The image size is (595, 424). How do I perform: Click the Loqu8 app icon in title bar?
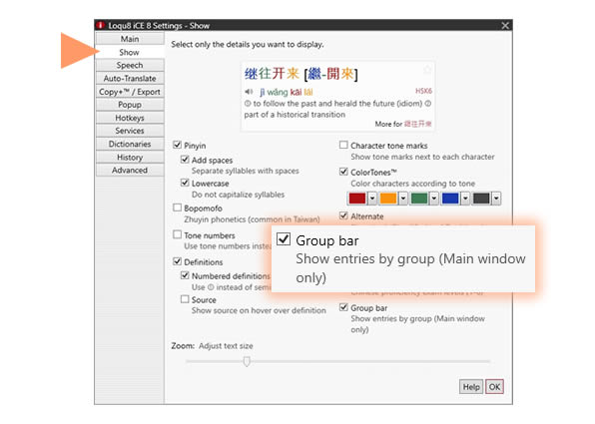[101, 25]
